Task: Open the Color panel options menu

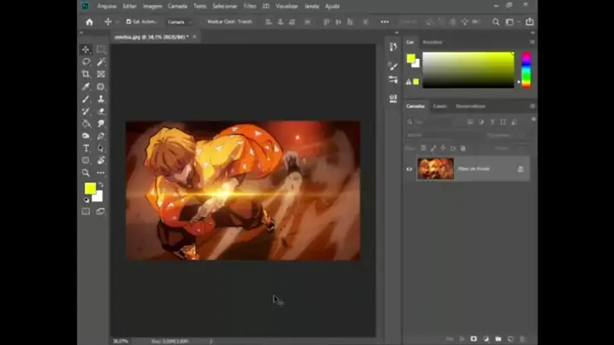Action: (x=532, y=42)
